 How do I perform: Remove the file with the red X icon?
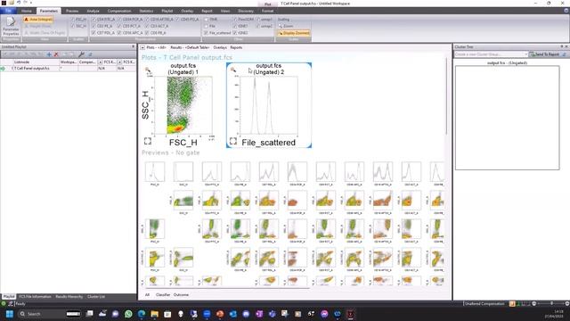56,54
